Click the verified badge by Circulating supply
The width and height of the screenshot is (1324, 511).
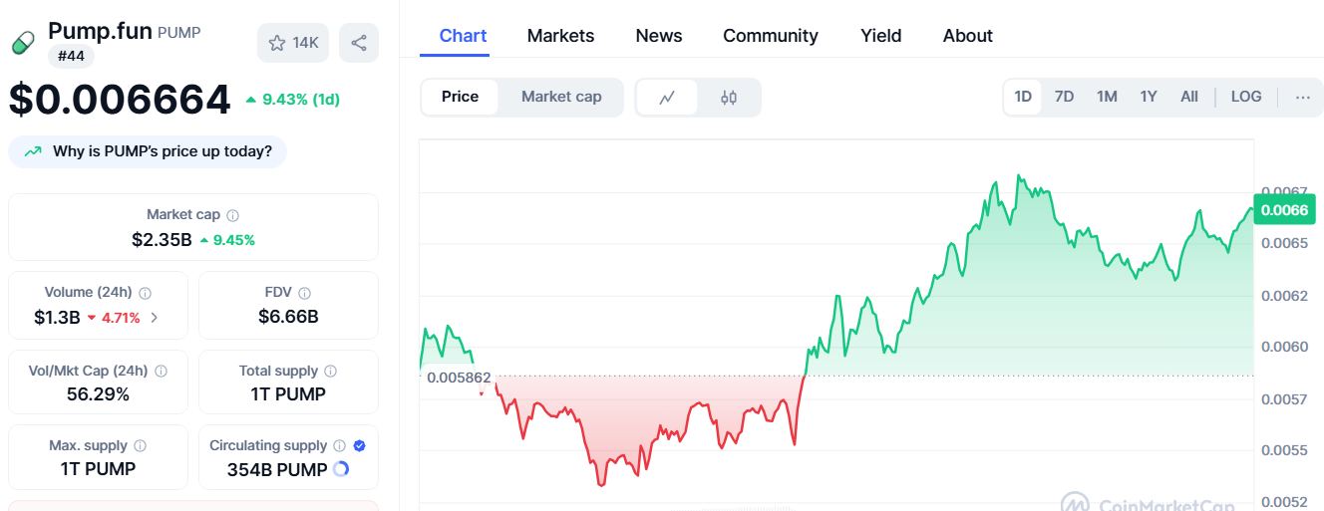coord(360,446)
